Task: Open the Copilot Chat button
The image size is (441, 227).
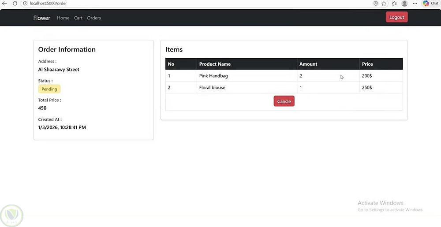Action: click(x=431, y=4)
